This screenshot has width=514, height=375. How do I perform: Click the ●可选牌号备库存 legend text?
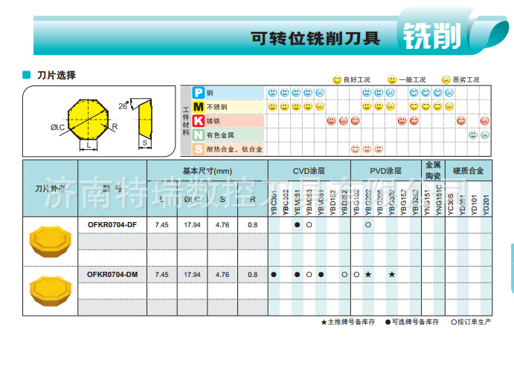tap(412, 322)
